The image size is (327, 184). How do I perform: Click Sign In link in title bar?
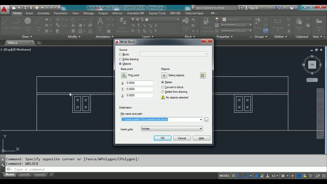(x=253, y=8)
